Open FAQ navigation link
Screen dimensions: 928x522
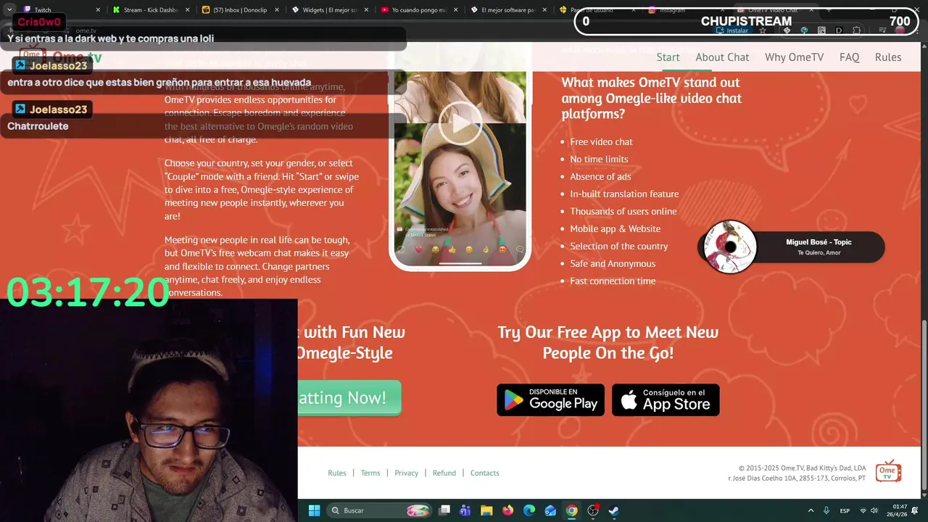(849, 57)
